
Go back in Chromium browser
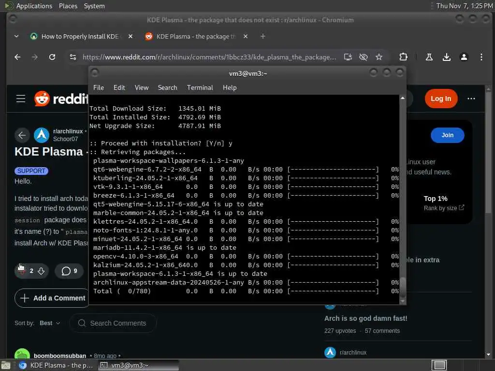[18, 57]
